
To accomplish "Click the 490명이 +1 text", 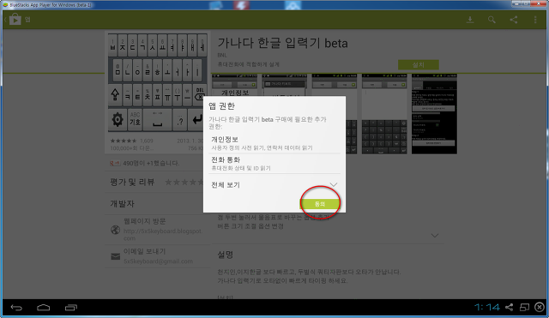I will (151, 163).
